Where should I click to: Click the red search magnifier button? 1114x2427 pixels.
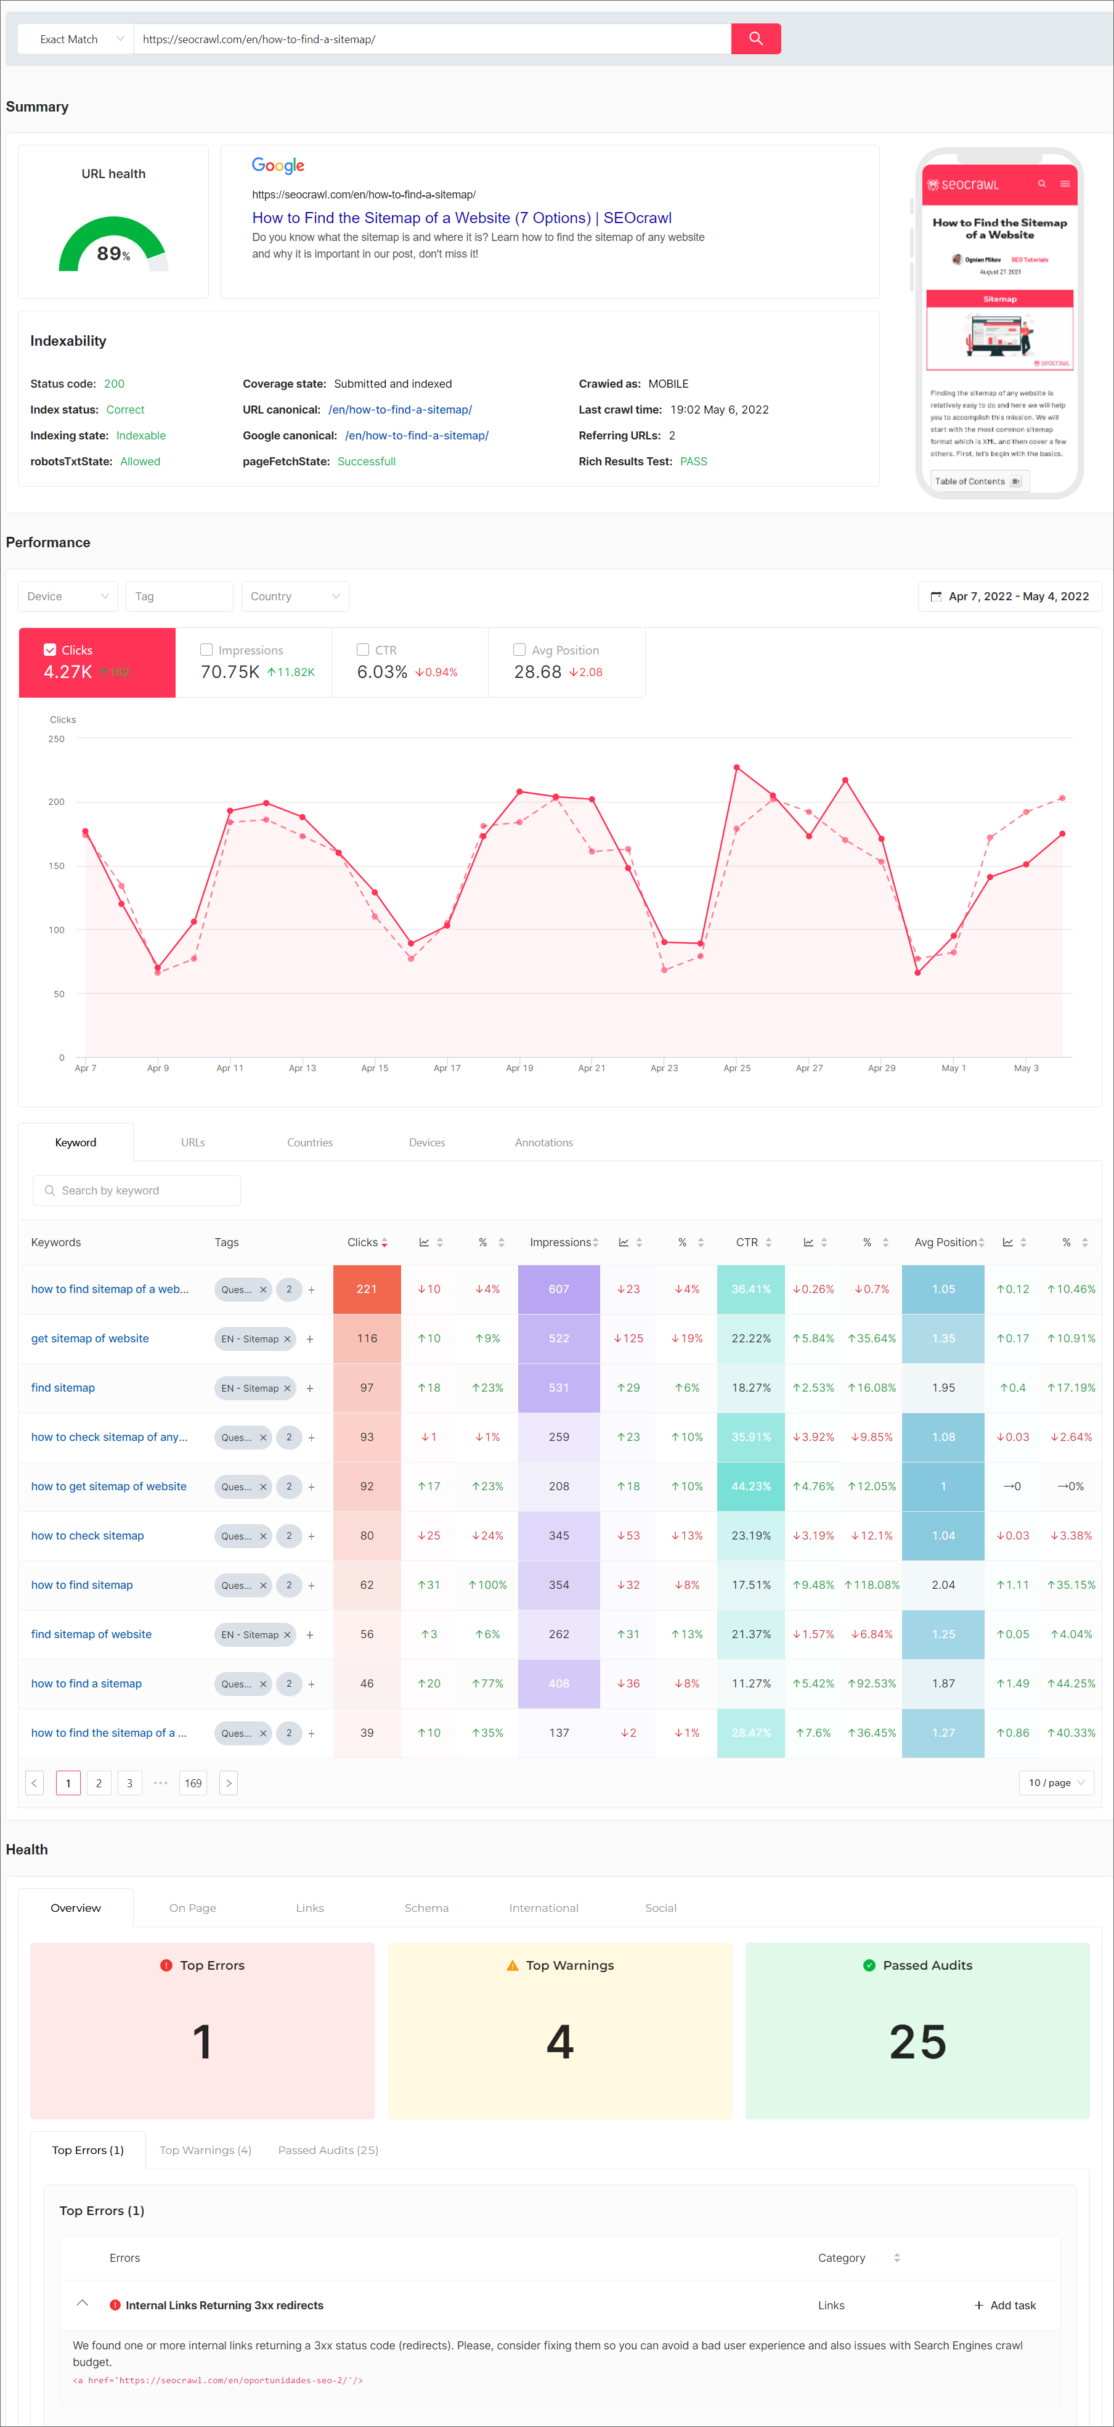pos(755,39)
